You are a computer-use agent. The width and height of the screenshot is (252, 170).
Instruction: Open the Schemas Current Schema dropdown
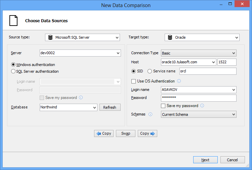tap(199, 114)
